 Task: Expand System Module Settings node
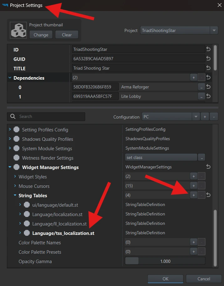point(10,148)
